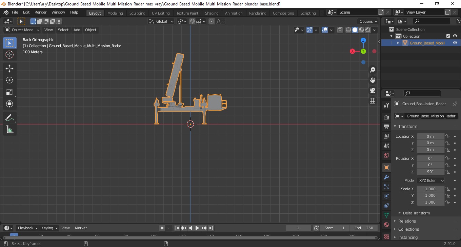Open the Object properties tab
This screenshot has width=461, height=247.
[x=386, y=168]
